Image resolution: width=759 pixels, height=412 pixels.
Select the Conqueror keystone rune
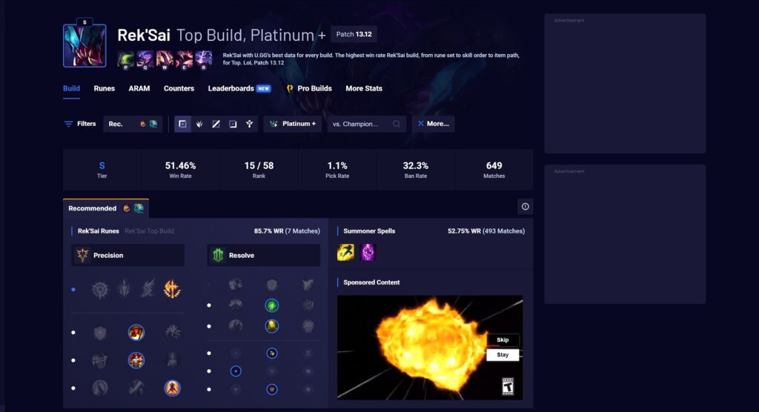[x=172, y=289]
